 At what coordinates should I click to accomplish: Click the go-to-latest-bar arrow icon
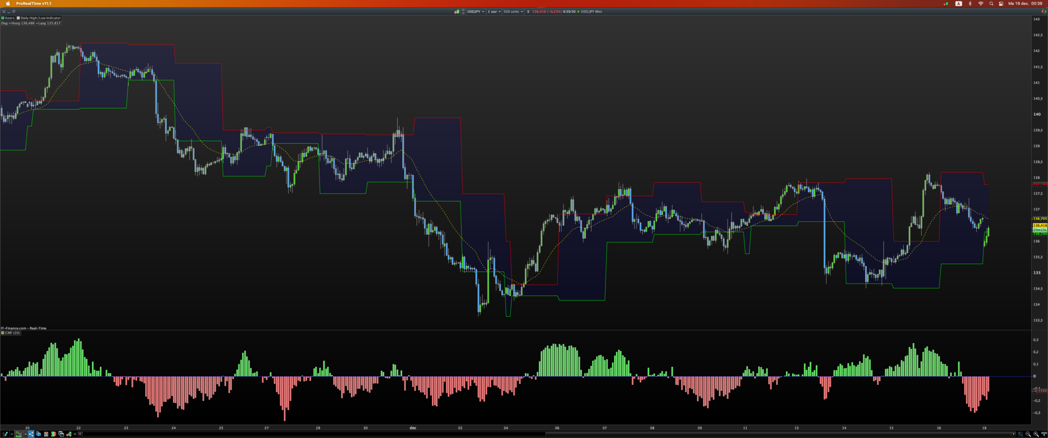point(1043,434)
